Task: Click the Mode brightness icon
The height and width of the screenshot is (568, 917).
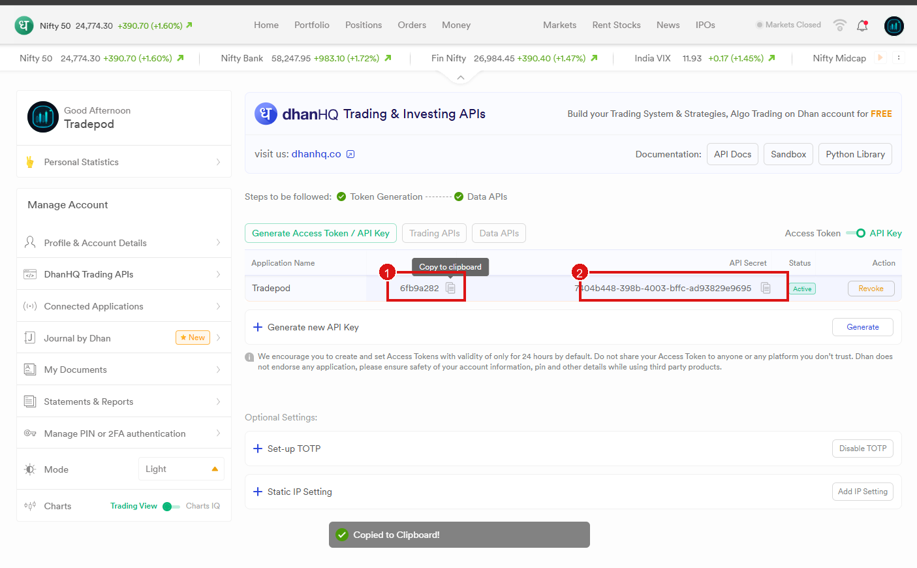Action: click(x=30, y=469)
